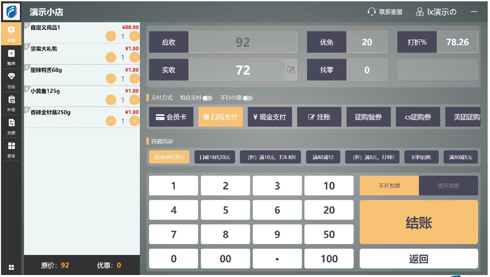This screenshot has height=277, width=490.
Task: Click the 联系客服 headset icon
Action: (372, 12)
